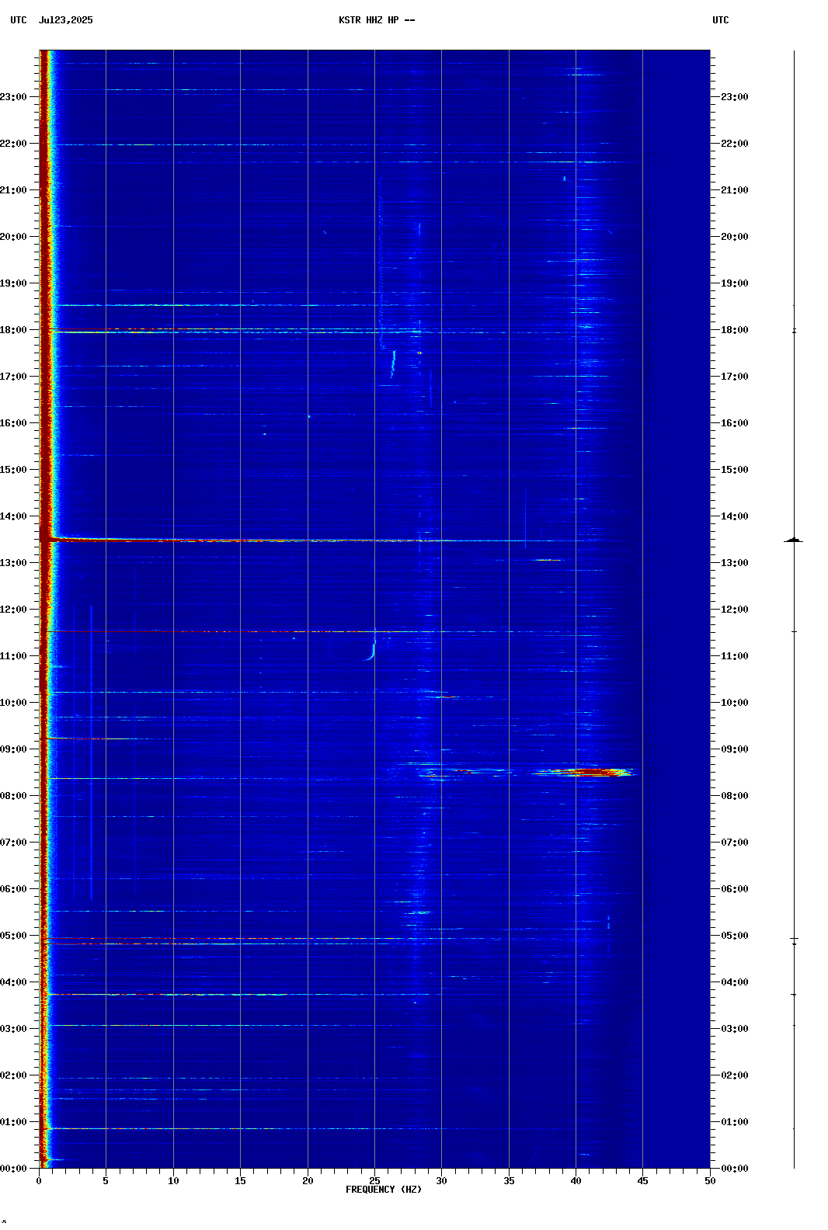828x1230 pixels.
Task: Click the top-left 'UTC' label
Action: [x=19, y=20]
